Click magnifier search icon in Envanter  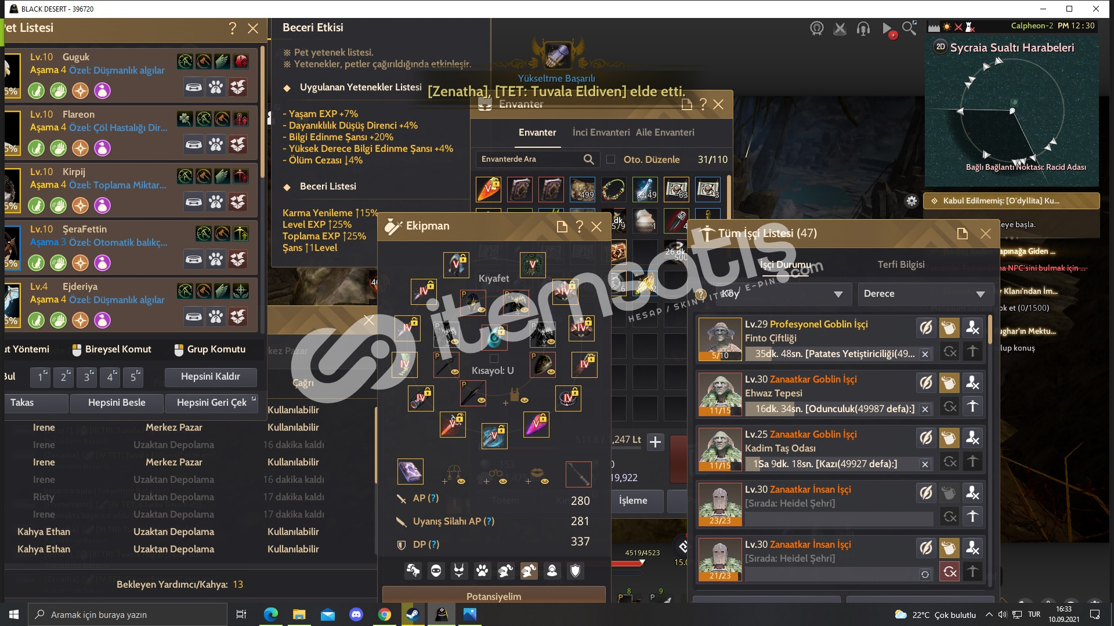[x=588, y=159]
